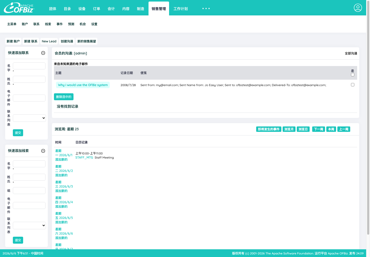Submit the quick add contact form
This screenshot has width=370, height=257.
(x=18, y=133)
